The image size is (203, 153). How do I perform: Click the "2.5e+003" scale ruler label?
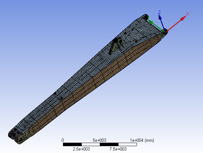[x=81, y=149]
